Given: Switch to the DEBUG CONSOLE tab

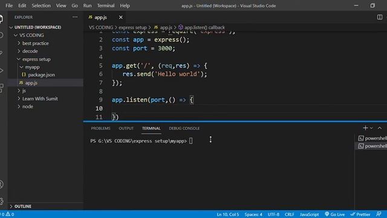Looking at the screenshot, I should point(184,128).
